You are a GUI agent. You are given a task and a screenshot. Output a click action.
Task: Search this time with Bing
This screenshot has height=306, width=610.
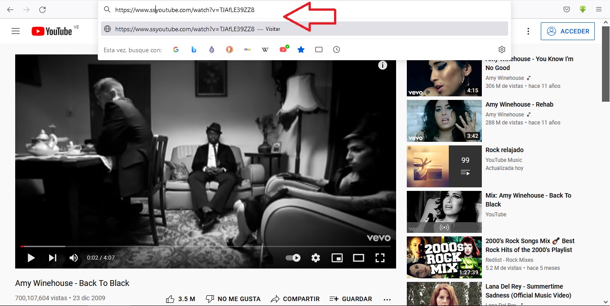point(194,50)
